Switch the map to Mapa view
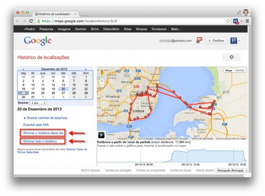 [229, 70]
